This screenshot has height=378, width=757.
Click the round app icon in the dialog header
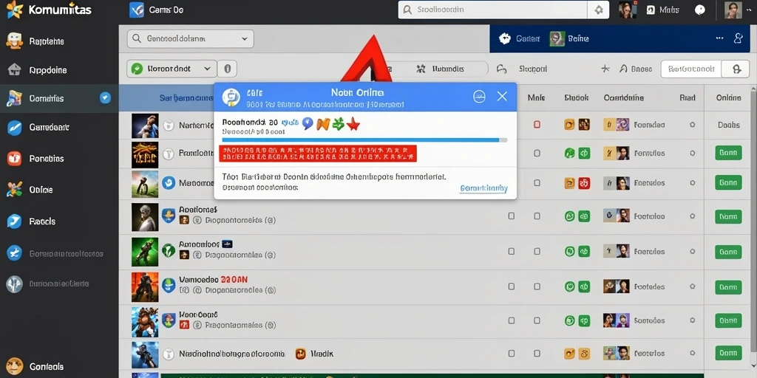pyautogui.click(x=231, y=97)
